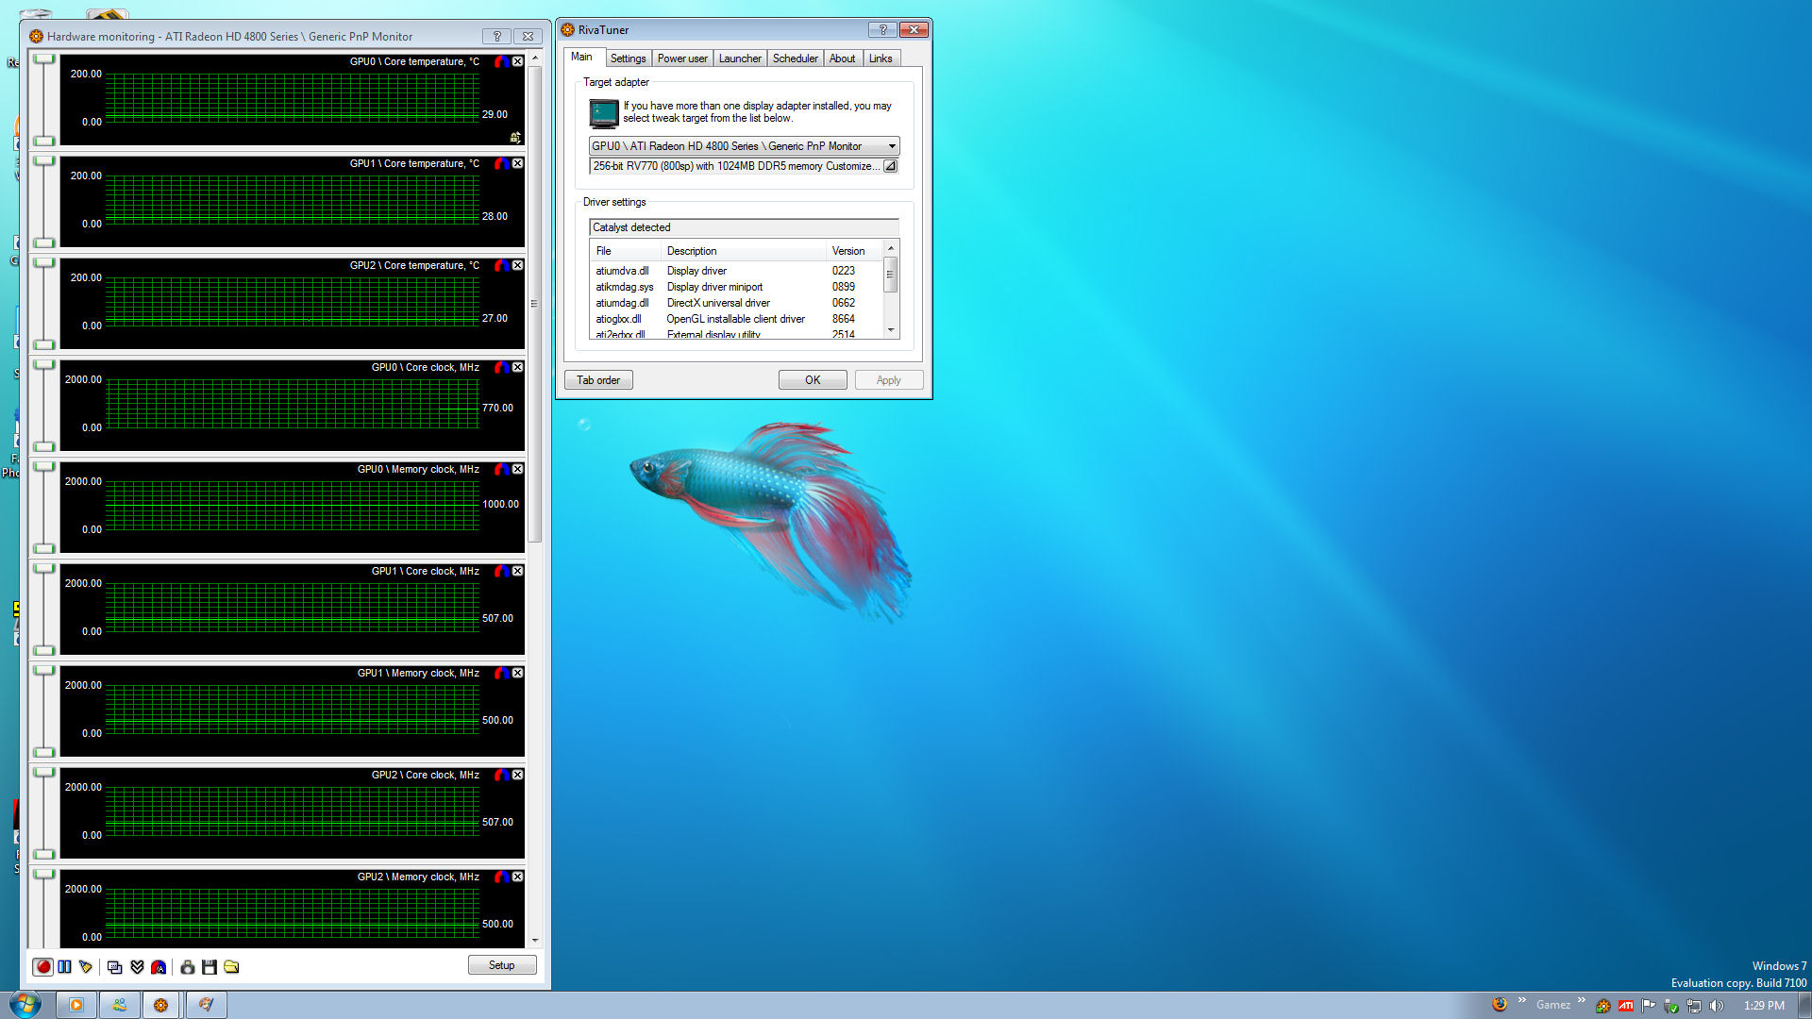Viewport: 1812px width, 1019px height.
Task: Clear history using the broom icon
Action: (86, 967)
